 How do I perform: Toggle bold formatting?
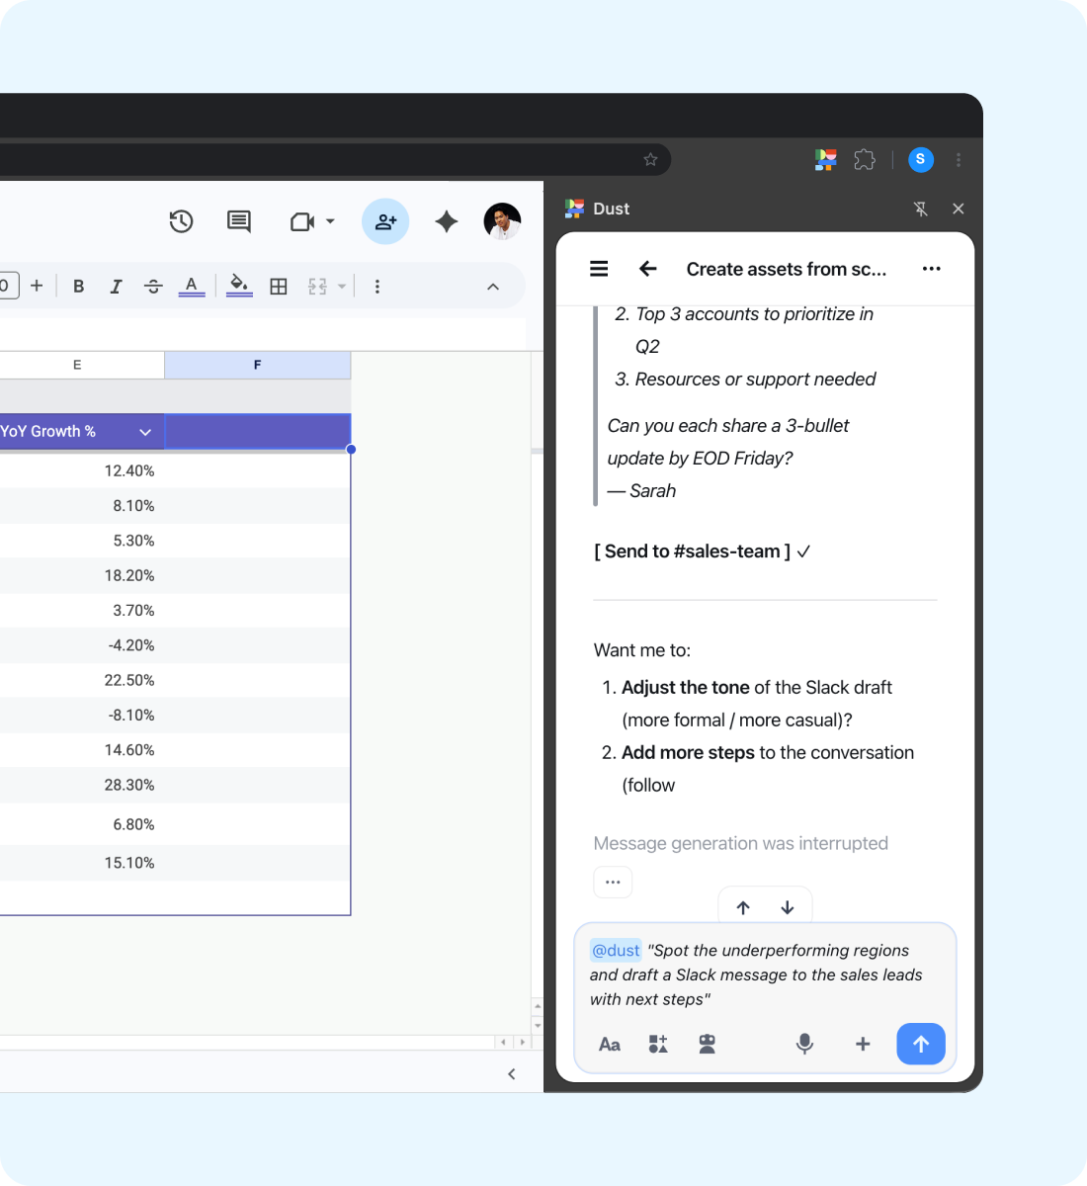[78, 286]
